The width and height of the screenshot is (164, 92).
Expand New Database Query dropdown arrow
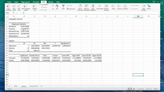(28, 6)
